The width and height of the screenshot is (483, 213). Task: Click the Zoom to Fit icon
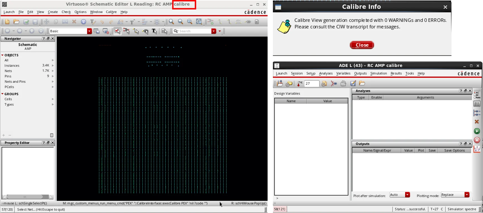point(190,21)
